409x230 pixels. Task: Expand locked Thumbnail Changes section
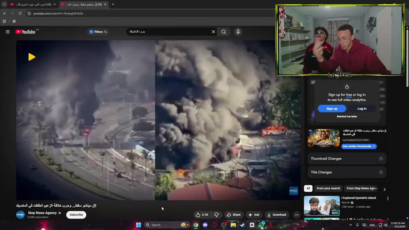point(347,158)
